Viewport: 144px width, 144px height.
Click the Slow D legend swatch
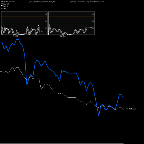pyautogui.click(x=2, y=3)
